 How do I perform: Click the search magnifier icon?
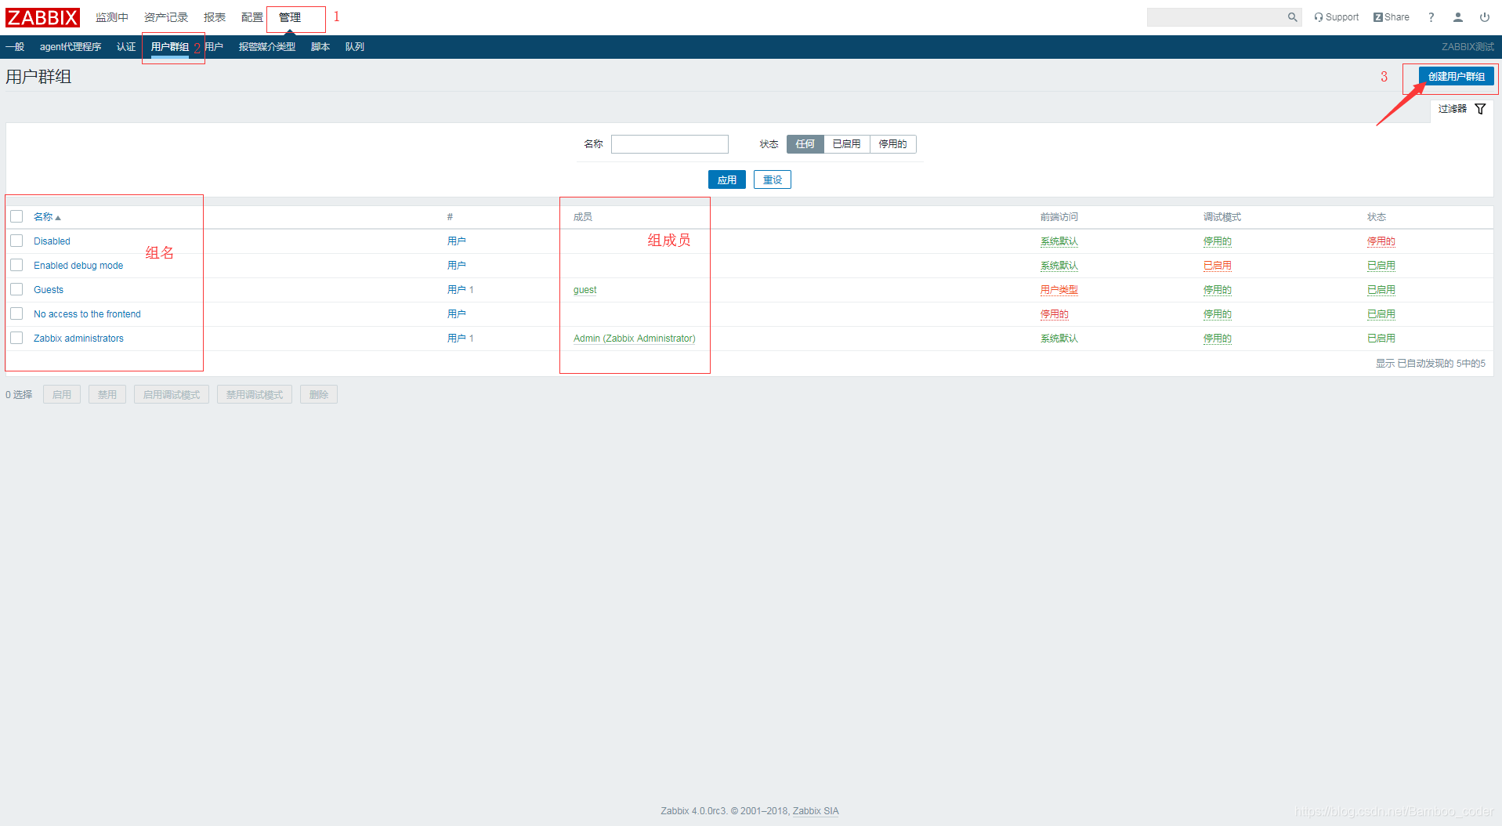(1292, 17)
